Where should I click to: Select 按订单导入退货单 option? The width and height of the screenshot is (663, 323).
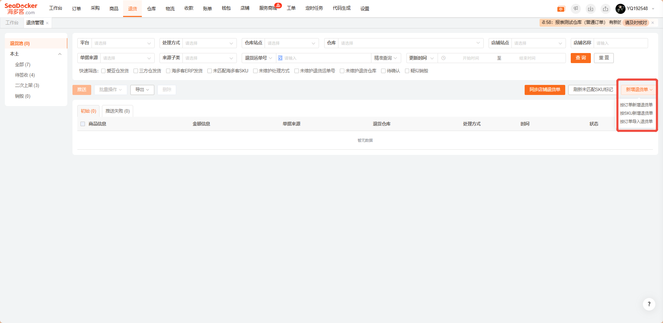point(636,121)
